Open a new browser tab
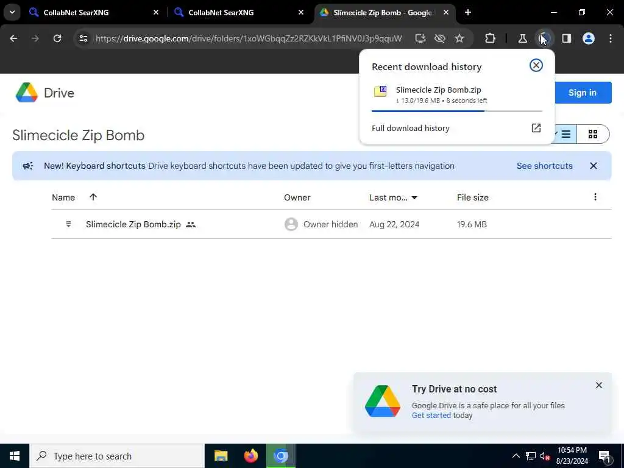Screen dimensions: 624x468 point(468,12)
